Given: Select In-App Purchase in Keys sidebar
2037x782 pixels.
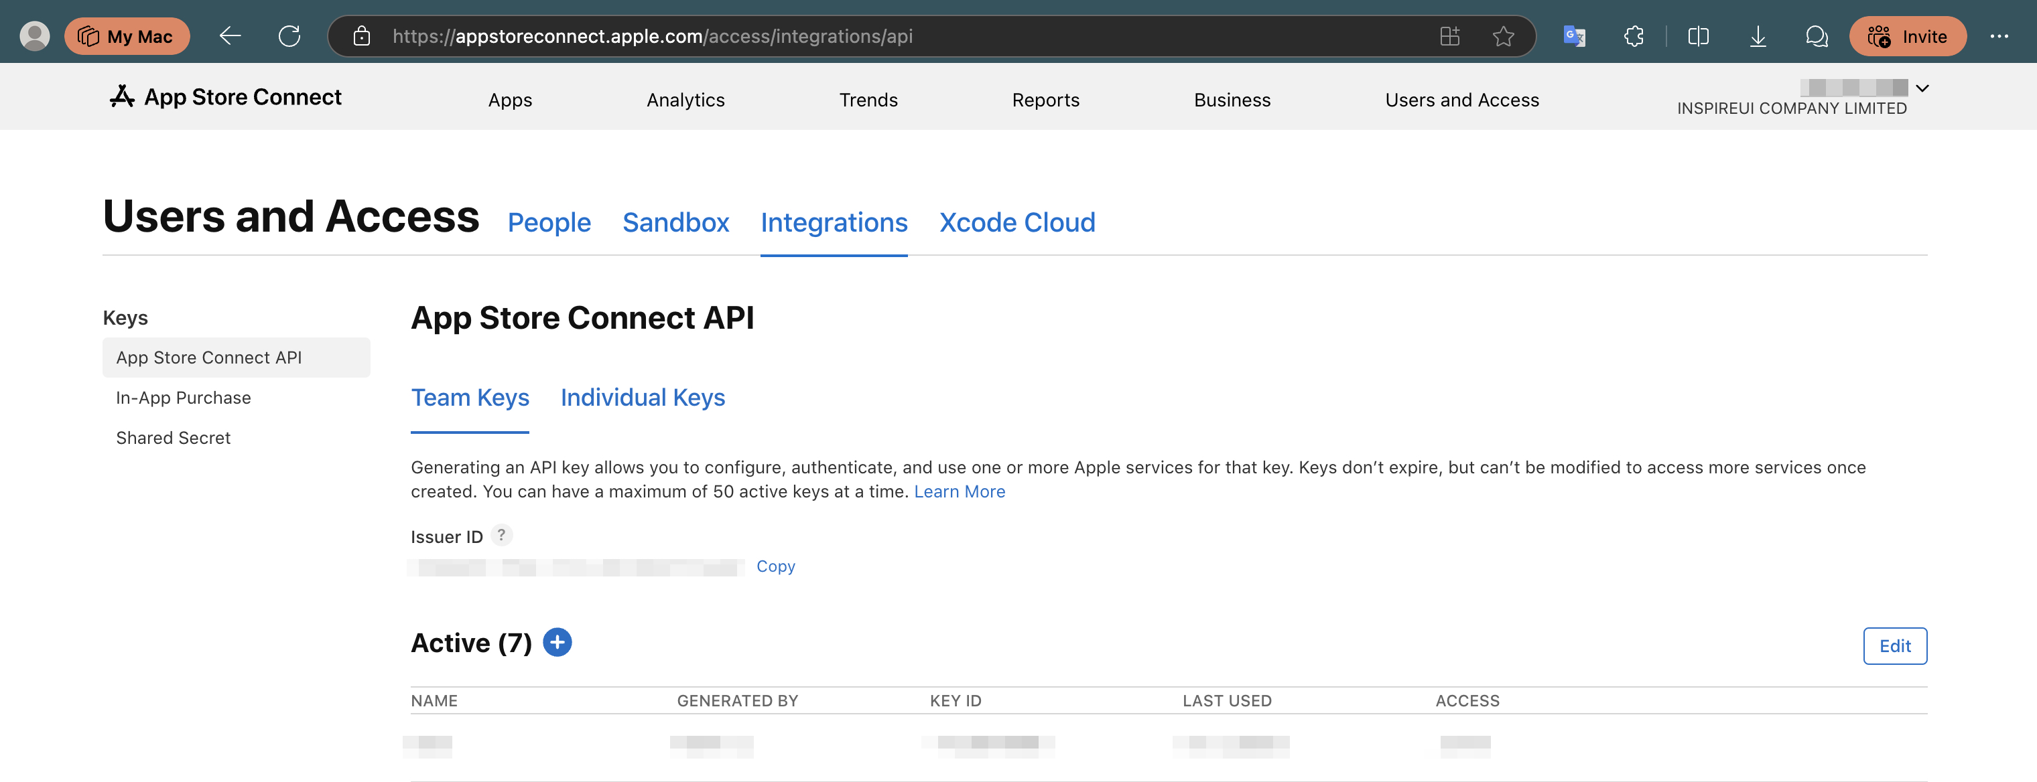Looking at the screenshot, I should click(x=184, y=398).
